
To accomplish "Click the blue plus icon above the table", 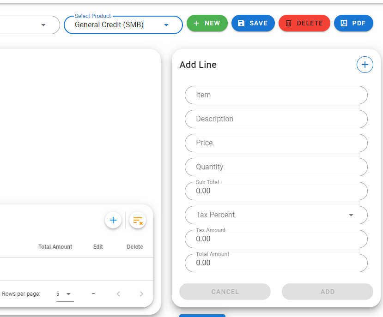I will tap(113, 220).
